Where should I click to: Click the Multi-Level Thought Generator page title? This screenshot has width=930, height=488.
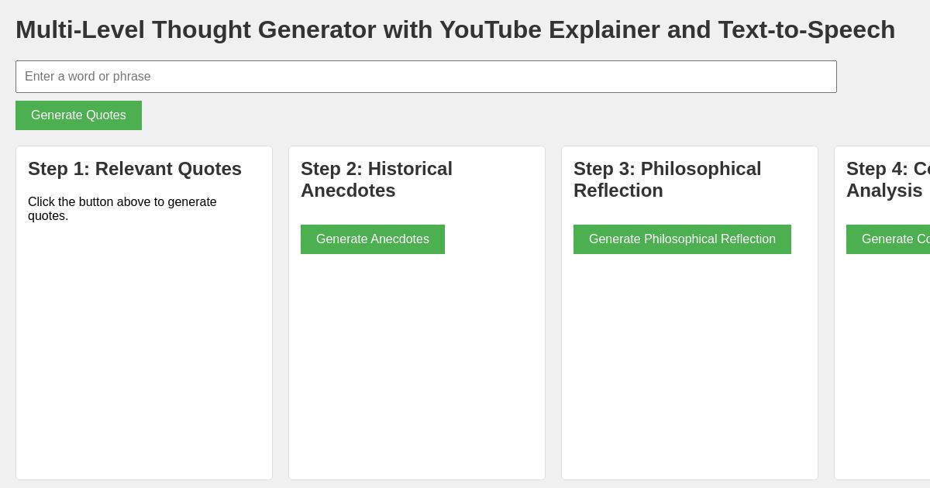click(x=456, y=29)
